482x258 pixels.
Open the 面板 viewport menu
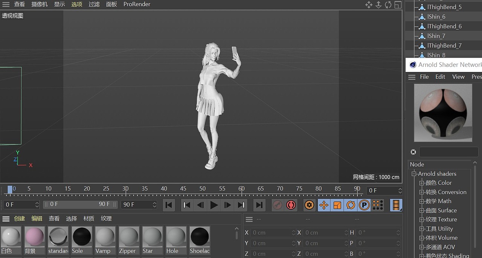coord(111,4)
